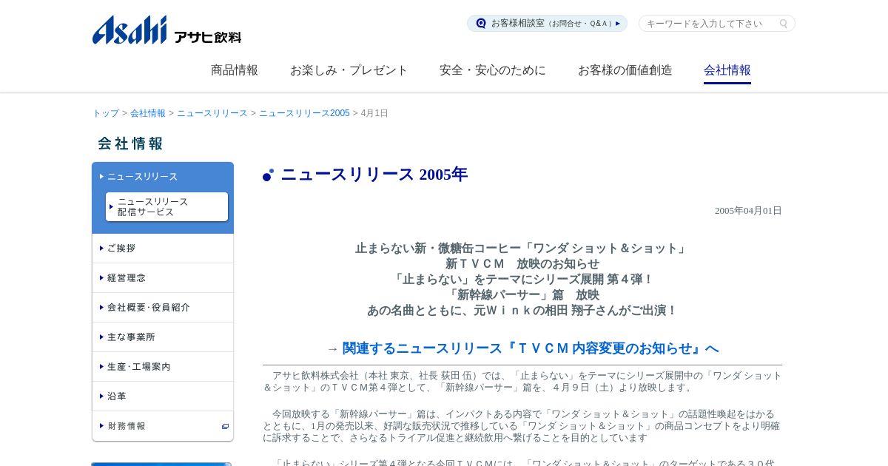
Task: Select 会社概要・役員紹介 in the sidebar
Action: [x=163, y=308]
